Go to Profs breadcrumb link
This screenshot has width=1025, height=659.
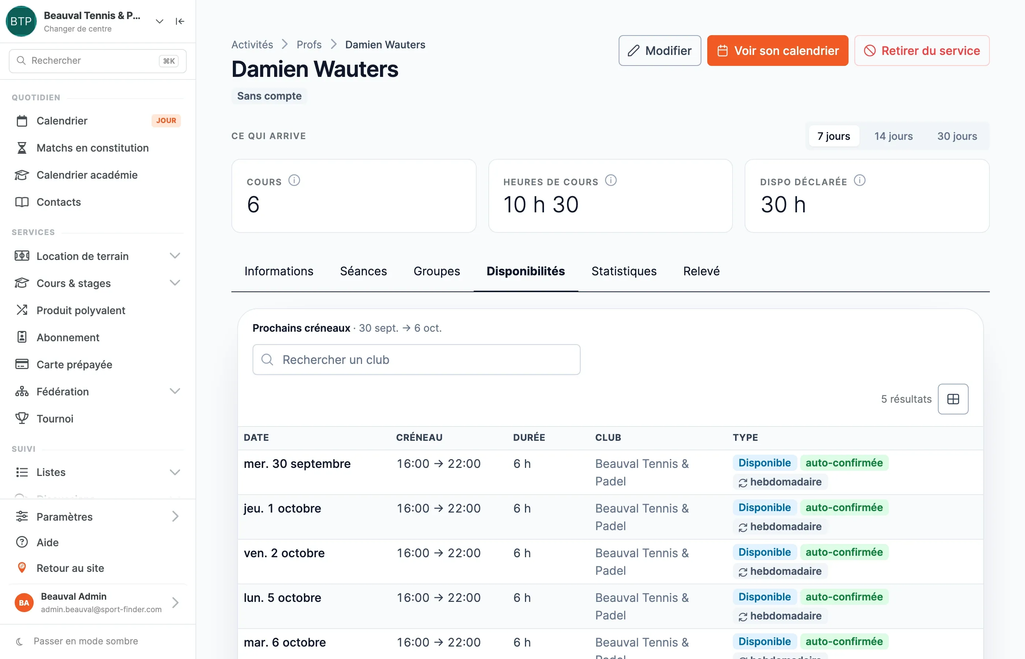tap(309, 45)
